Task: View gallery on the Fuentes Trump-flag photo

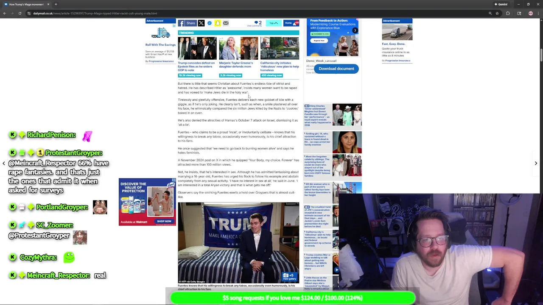Action: [289, 277]
